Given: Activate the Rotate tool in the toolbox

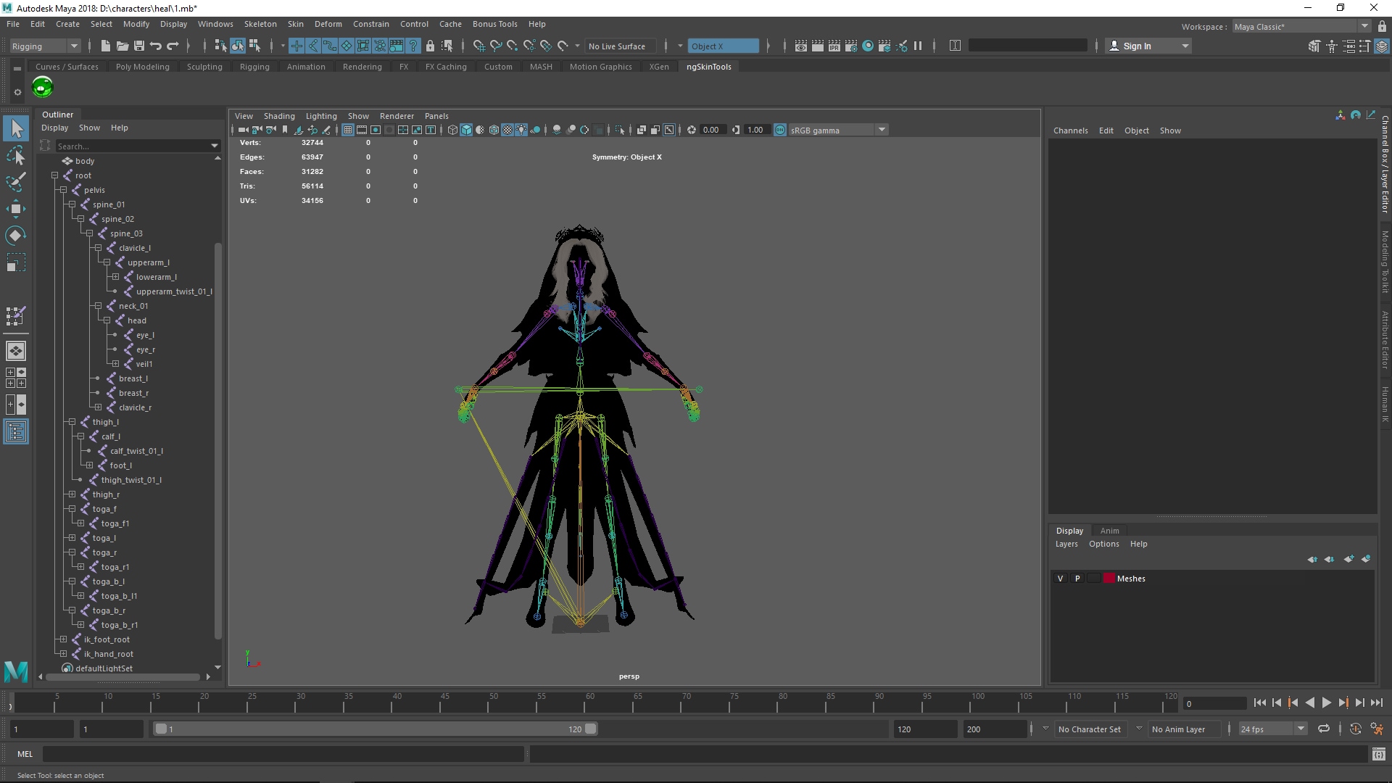Looking at the screenshot, I should [x=15, y=236].
